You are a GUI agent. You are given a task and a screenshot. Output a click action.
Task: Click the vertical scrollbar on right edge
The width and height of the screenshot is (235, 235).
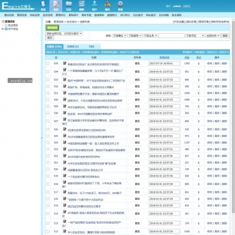(233, 117)
